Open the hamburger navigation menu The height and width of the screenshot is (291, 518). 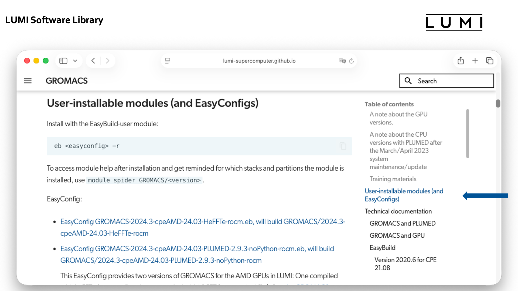point(28,81)
